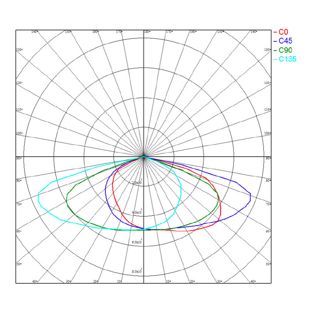Image resolution: width=314 pixels, height=314 pixels.
Task: Click the 130 label on the right edge
Action: coord(267,50)
